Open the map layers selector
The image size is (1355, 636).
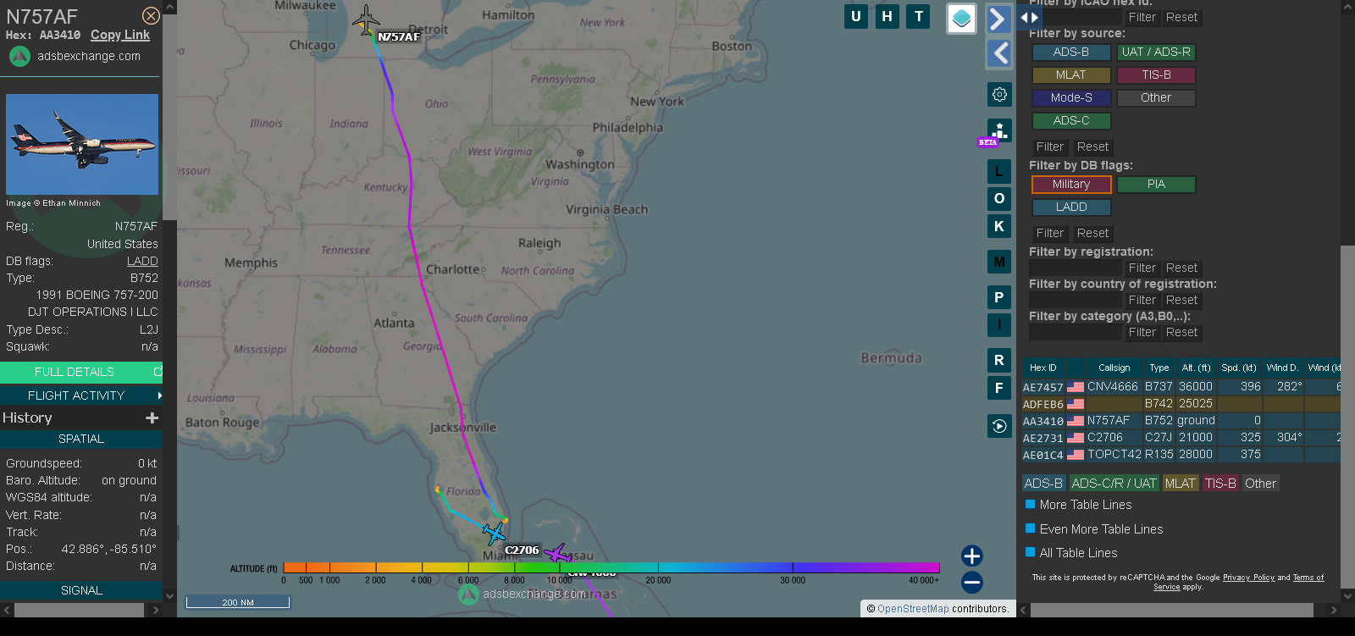pyautogui.click(x=961, y=19)
